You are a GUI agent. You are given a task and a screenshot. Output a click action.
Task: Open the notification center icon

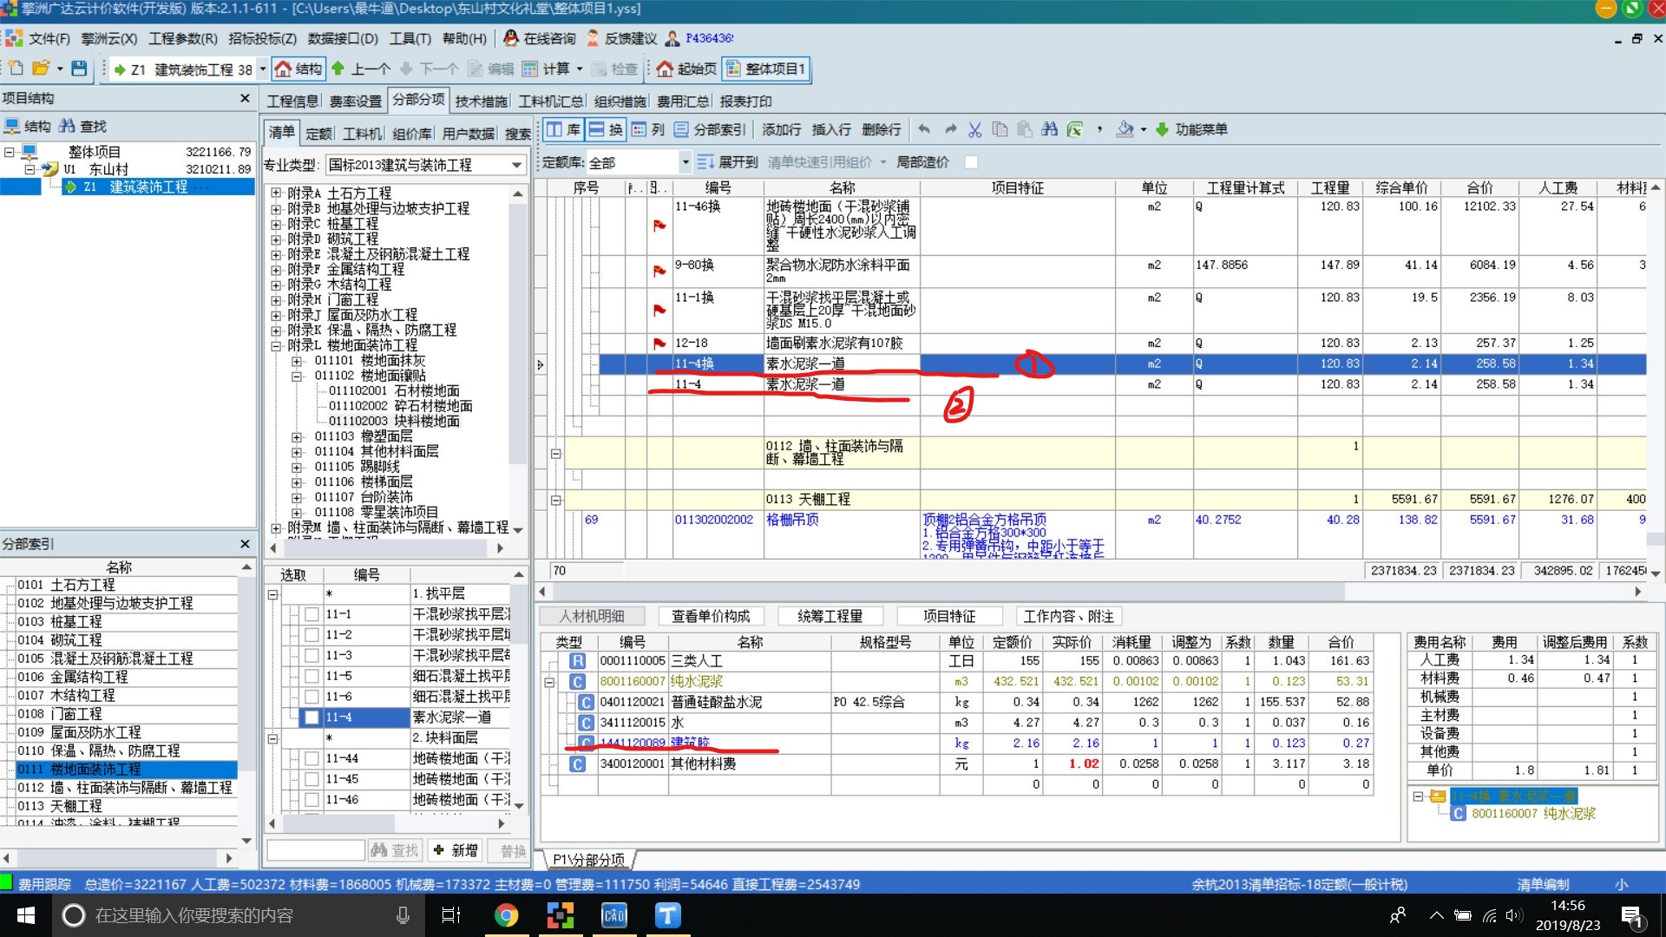[x=1632, y=916]
